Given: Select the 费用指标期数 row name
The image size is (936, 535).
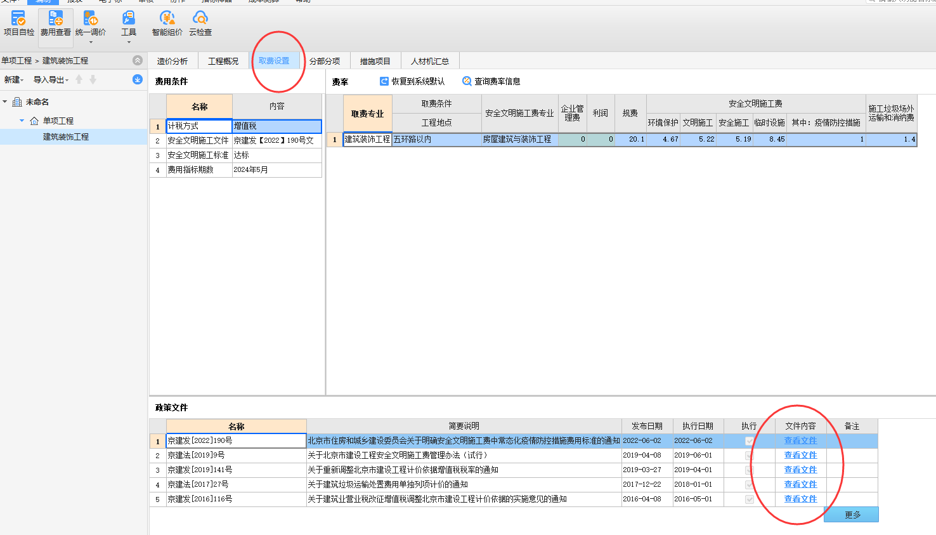Looking at the screenshot, I should click(199, 170).
